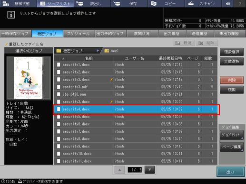Image resolution: width=246 pixels, height=184 pixels.
Task: Open the スキャン scan mode
Action: click(204, 3)
